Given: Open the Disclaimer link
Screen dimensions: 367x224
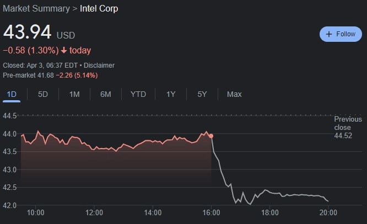Looking at the screenshot, I should click(x=100, y=65).
